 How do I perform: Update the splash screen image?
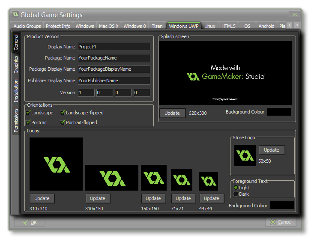tap(172, 113)
